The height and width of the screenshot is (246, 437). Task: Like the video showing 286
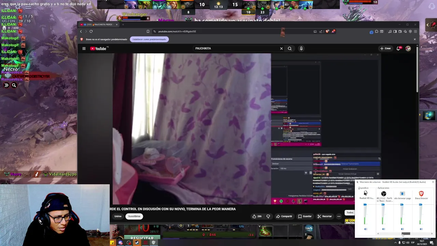(257, 216)
